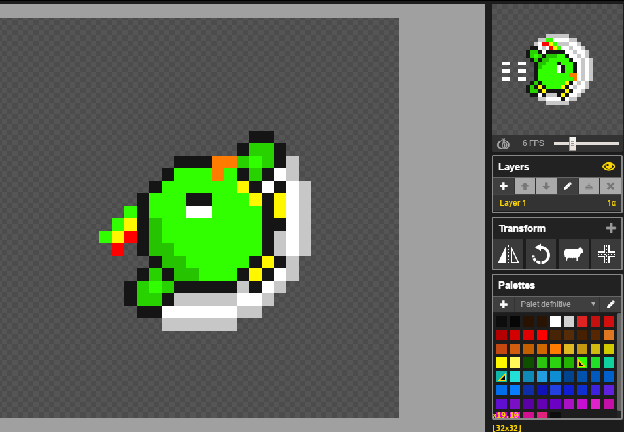This screenshot has width=624, height=432.
Task: Click the sheep Clone transform tool
Action: [574, 254]
